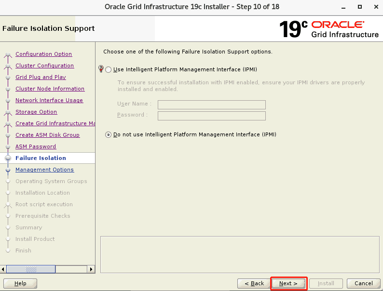Select Do not use IPMI option
Screen dimensions: 383x291
click(108, 134)
